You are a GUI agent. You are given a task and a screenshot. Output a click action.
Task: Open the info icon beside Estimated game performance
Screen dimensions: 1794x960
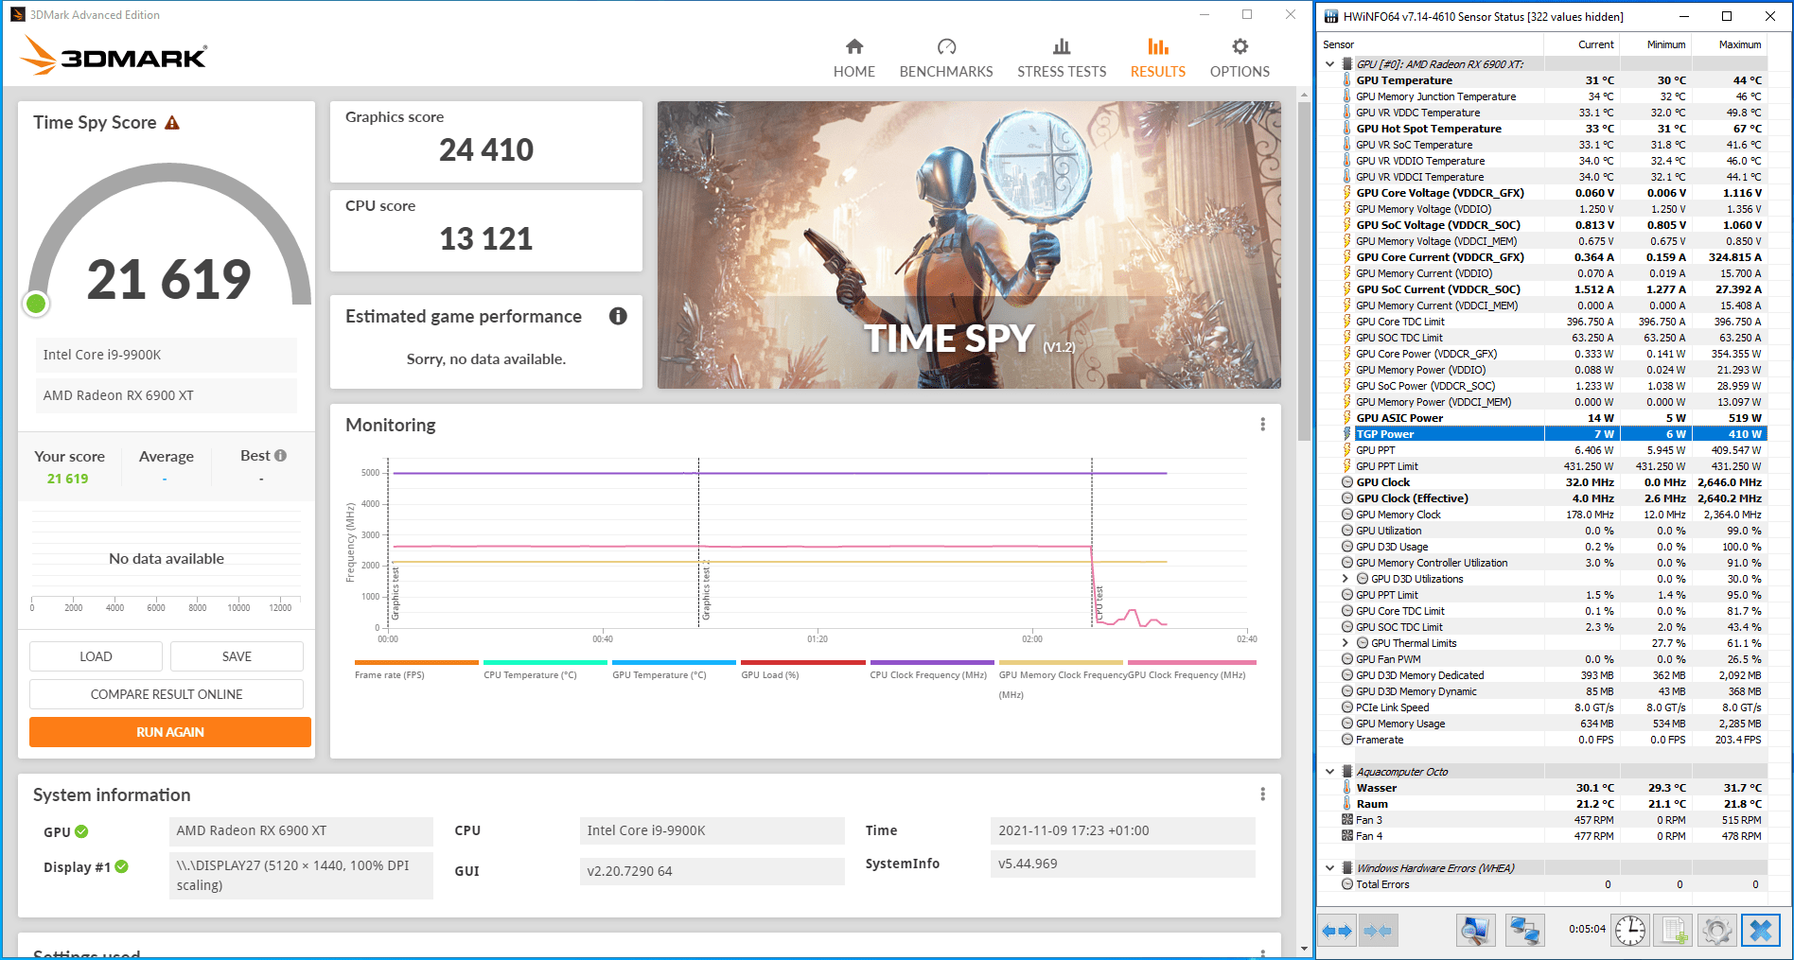(x=618, y=316)
